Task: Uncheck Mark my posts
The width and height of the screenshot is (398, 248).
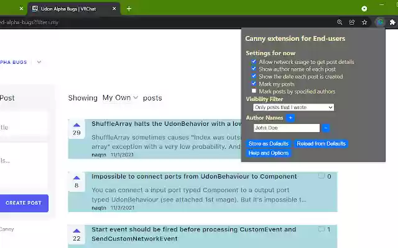Action: 254,83
